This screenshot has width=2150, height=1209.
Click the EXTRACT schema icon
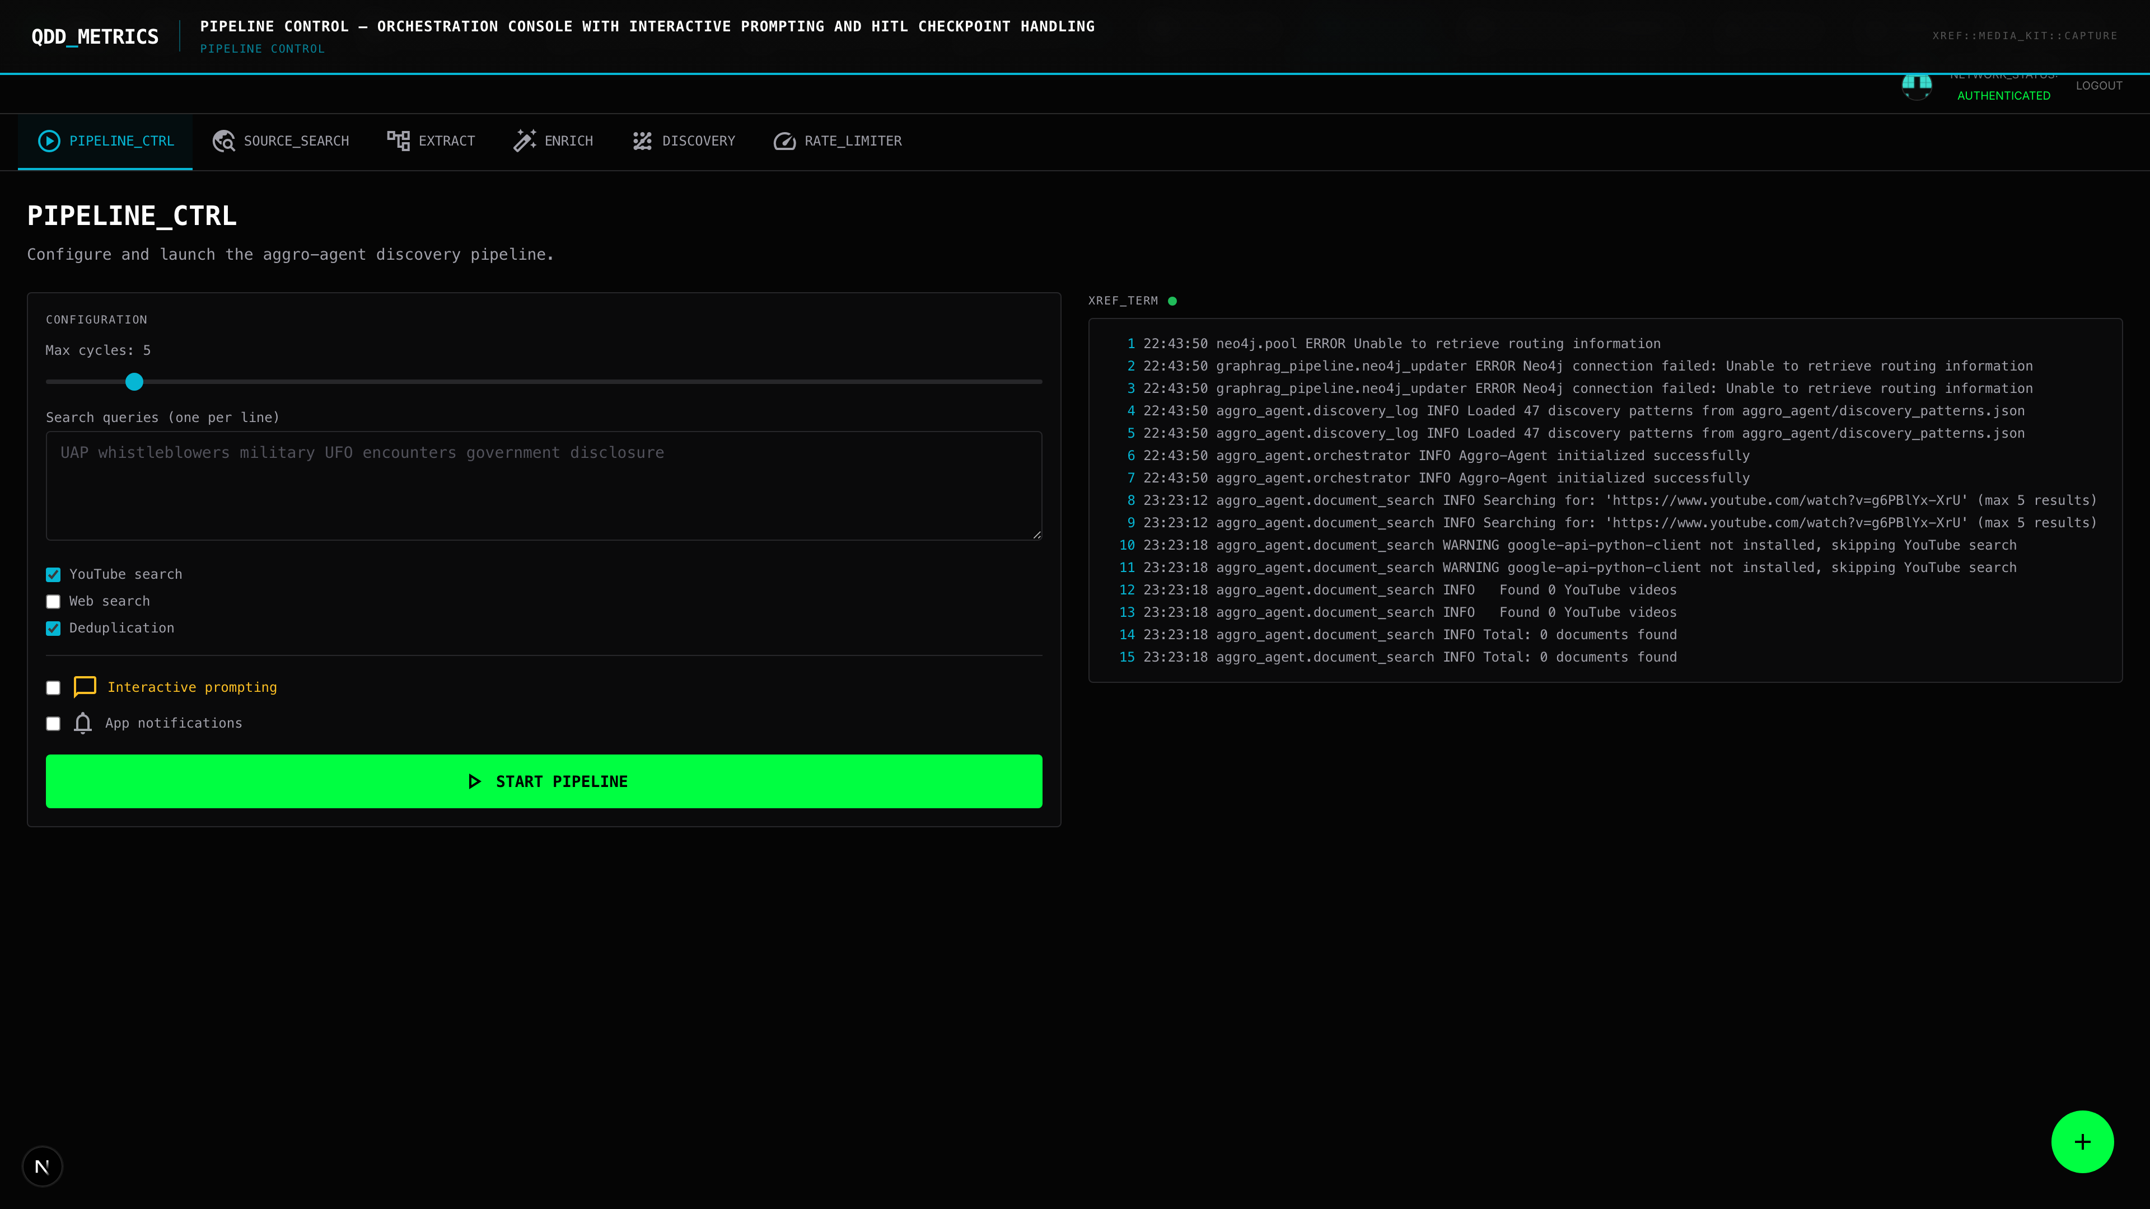coord(398,141)
